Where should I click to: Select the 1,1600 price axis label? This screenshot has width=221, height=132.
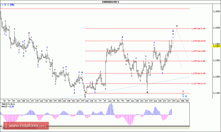pyautogui.click(x=217, y=11)
